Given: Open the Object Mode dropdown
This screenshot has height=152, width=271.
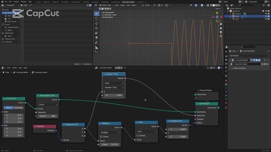Looking at the screenshot, I should [x=106, y=5].
